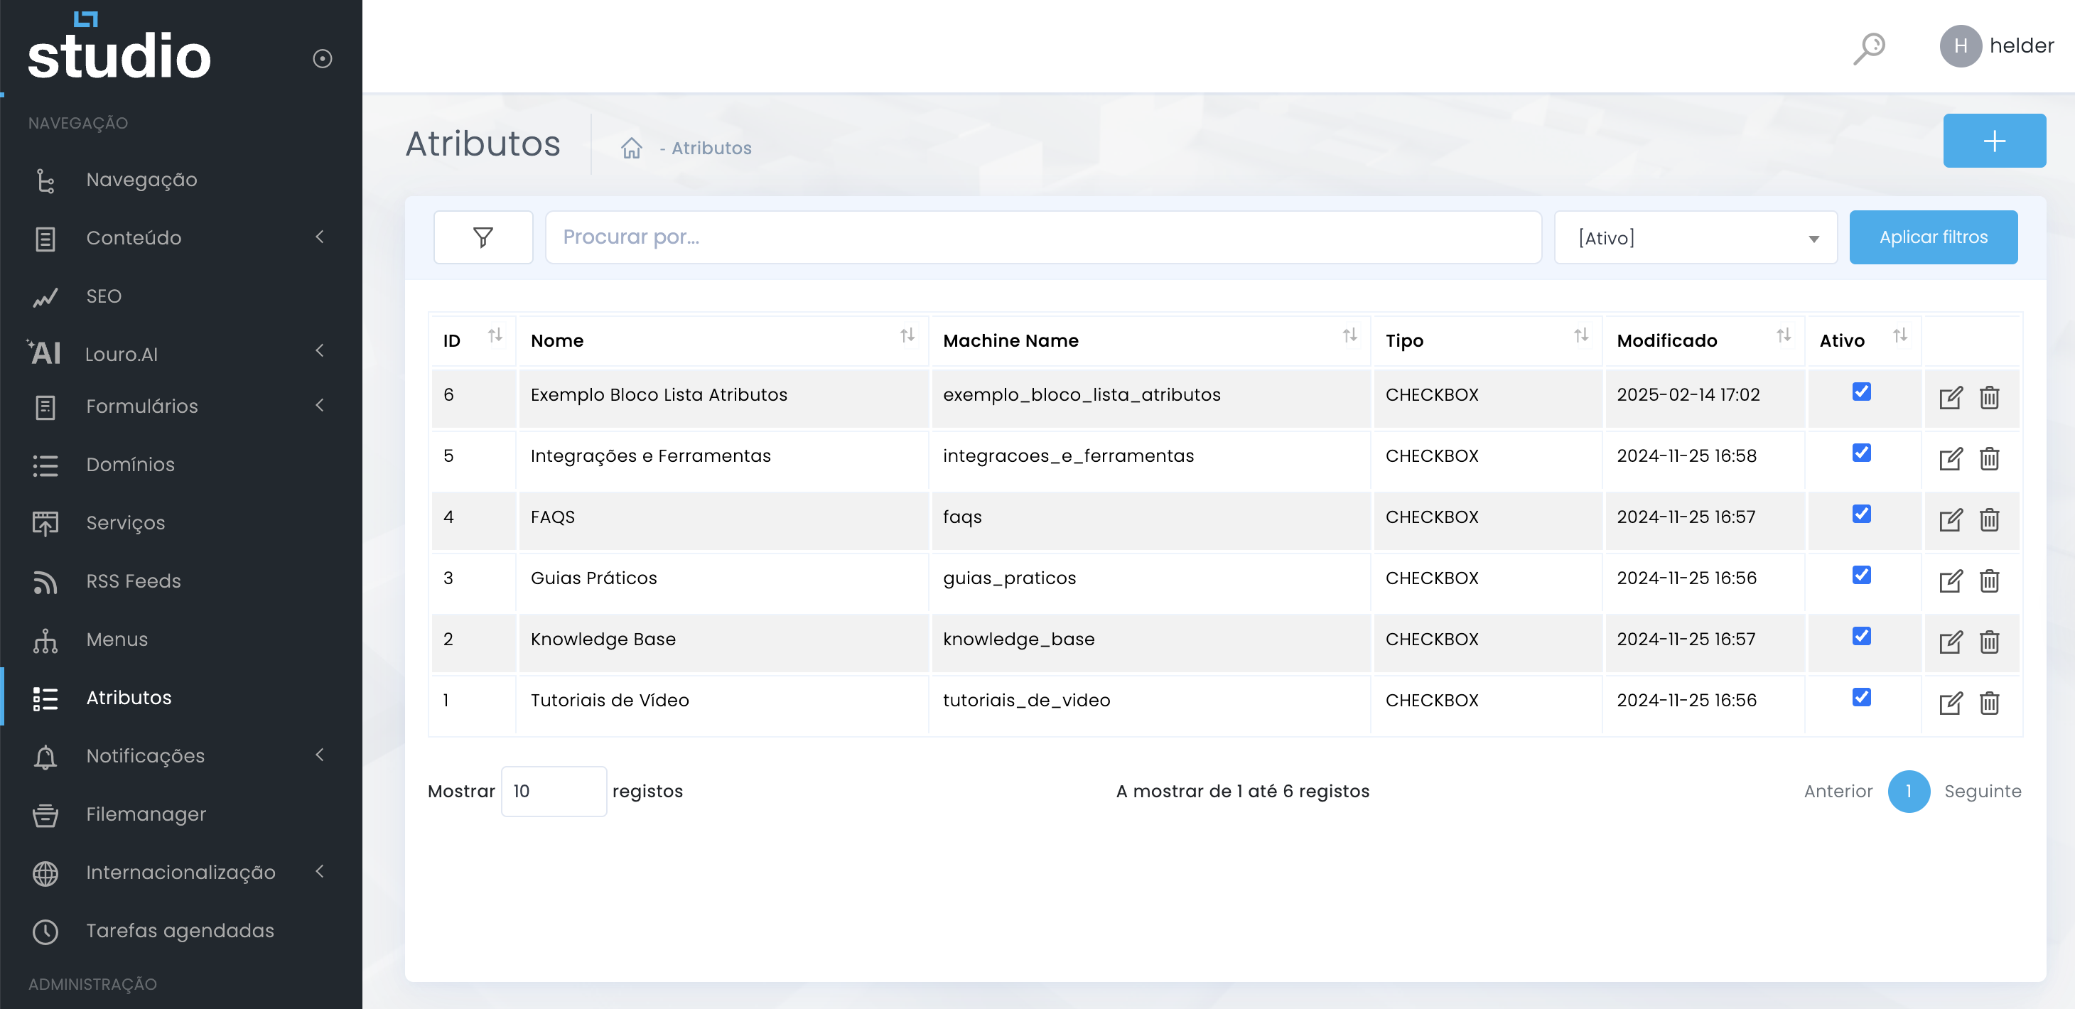Edit Exemplo Bloco Lista Atributos attribute
Viewport: 2075px width, 1009px height.
1950,398
